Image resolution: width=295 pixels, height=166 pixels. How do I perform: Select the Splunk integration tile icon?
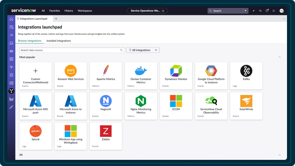[35, 131]
